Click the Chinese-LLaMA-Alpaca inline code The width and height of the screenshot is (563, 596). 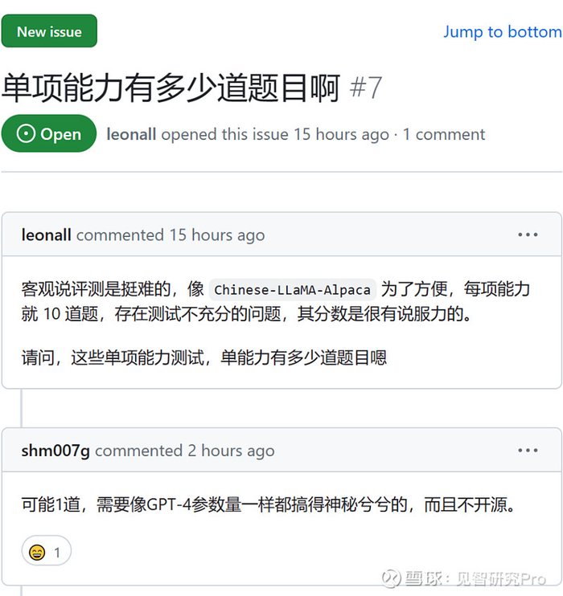(x=293, y=290)
